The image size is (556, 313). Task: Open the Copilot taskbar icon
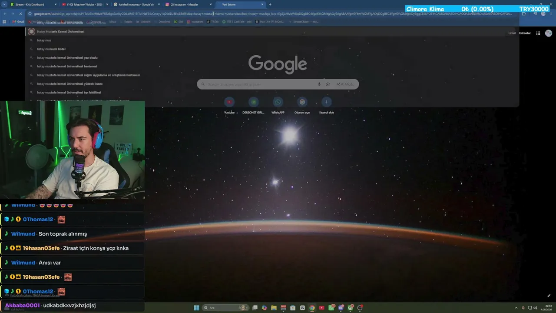click(x=264, y=308)
